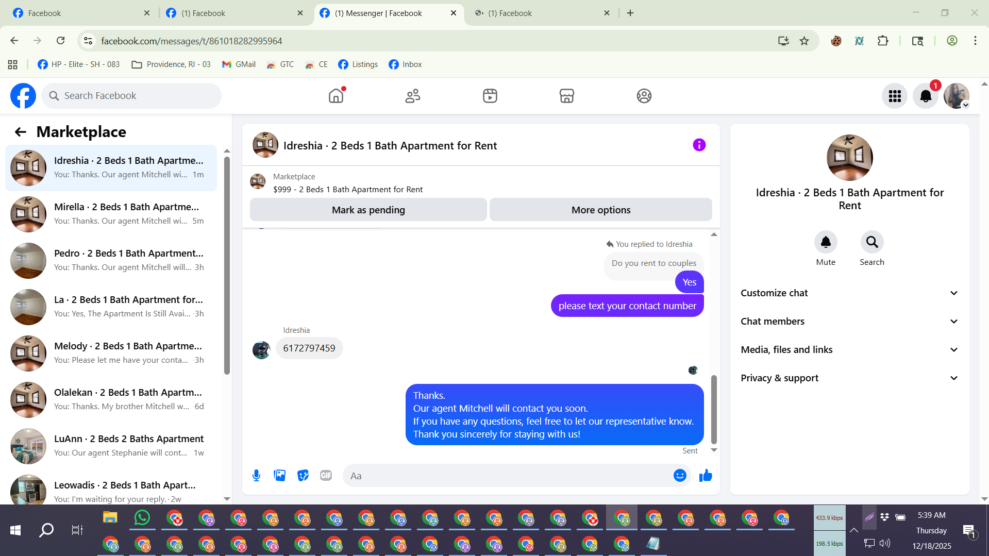Open WhatsApp from the taskbar
The image size is (989, 556).
pyautogui.click(x=142, y=517)
